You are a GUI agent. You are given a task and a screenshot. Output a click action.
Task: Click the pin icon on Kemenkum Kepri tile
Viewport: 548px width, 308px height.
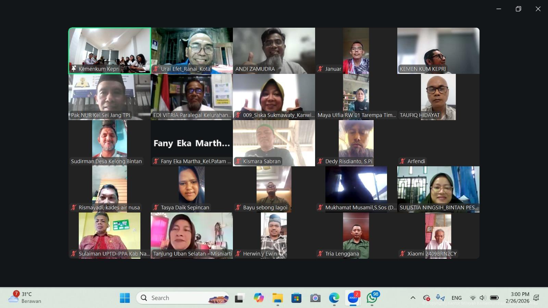coord(74,69)
